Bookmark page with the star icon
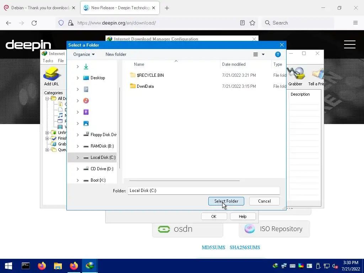 tap(252, 23)
